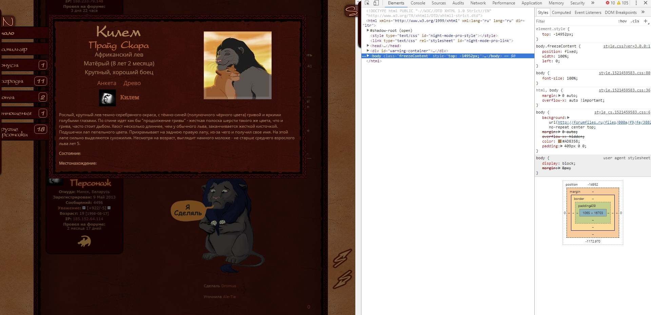Open the Ale-Tie author link
Image resolution: width=651 pixels, height=315 pixels.
click(229, 297)
